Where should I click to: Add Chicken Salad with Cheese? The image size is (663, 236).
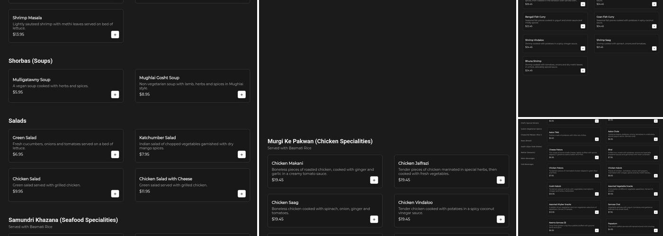click(x=242, y=194)
